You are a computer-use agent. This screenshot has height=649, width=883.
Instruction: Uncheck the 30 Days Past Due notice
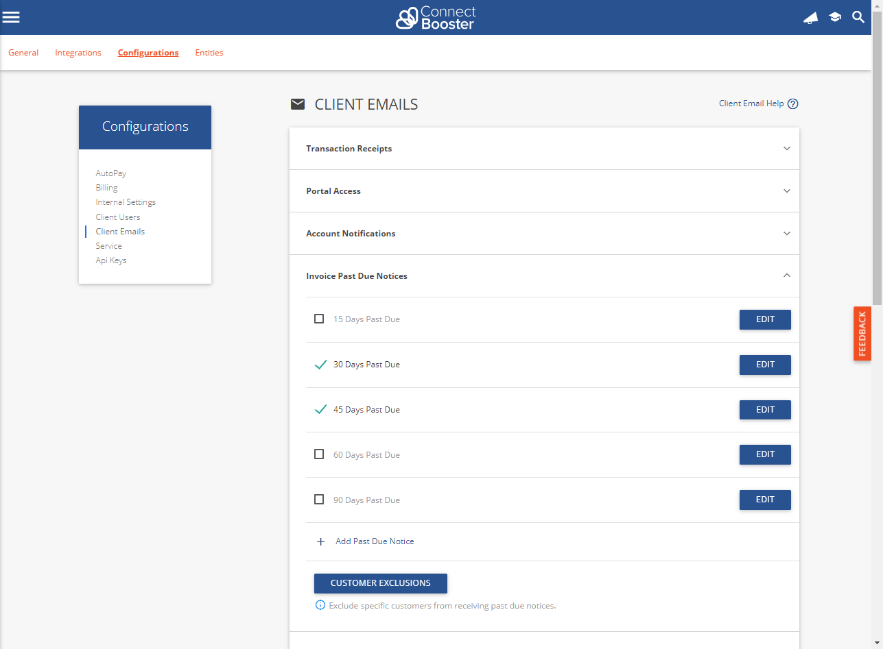(x=320, y=365)
